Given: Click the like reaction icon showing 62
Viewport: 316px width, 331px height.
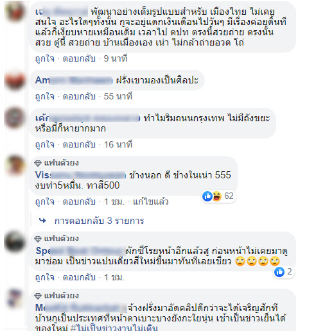Looking at the screenshot, I should click(207, 196).
